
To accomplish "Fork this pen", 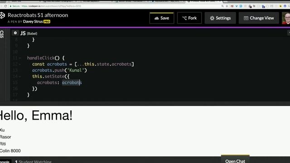I will [189, 18].
